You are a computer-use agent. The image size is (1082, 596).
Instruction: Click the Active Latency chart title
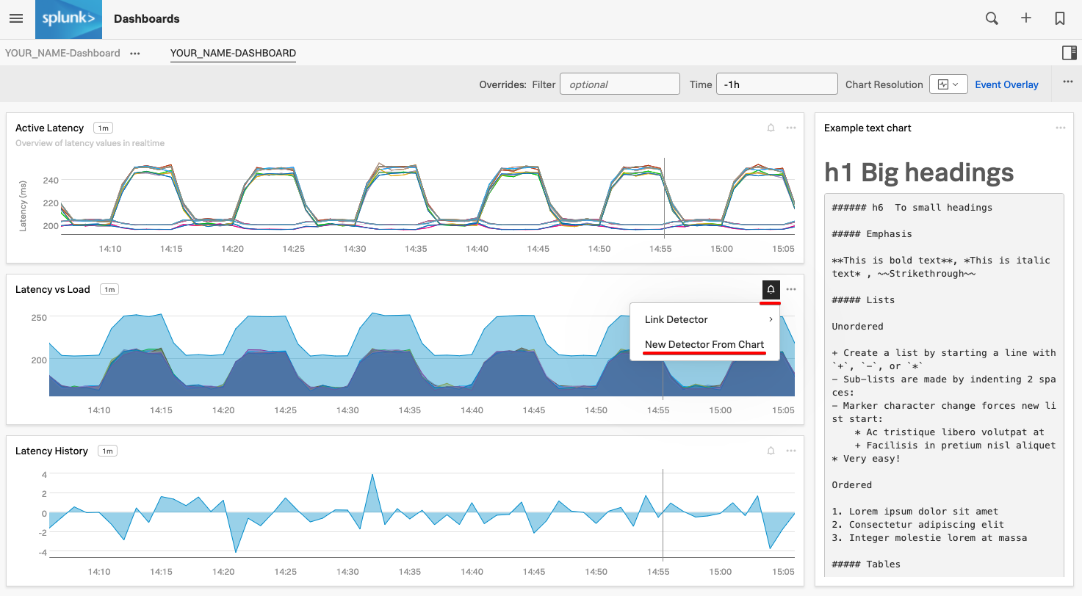[50, 128]
